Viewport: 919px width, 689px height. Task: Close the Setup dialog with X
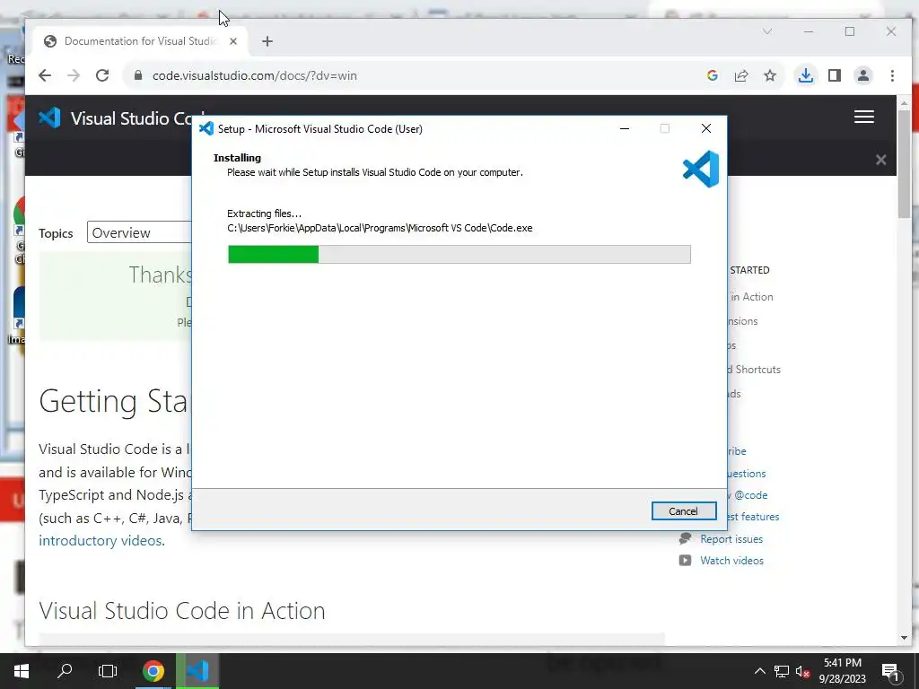[706, 128]
